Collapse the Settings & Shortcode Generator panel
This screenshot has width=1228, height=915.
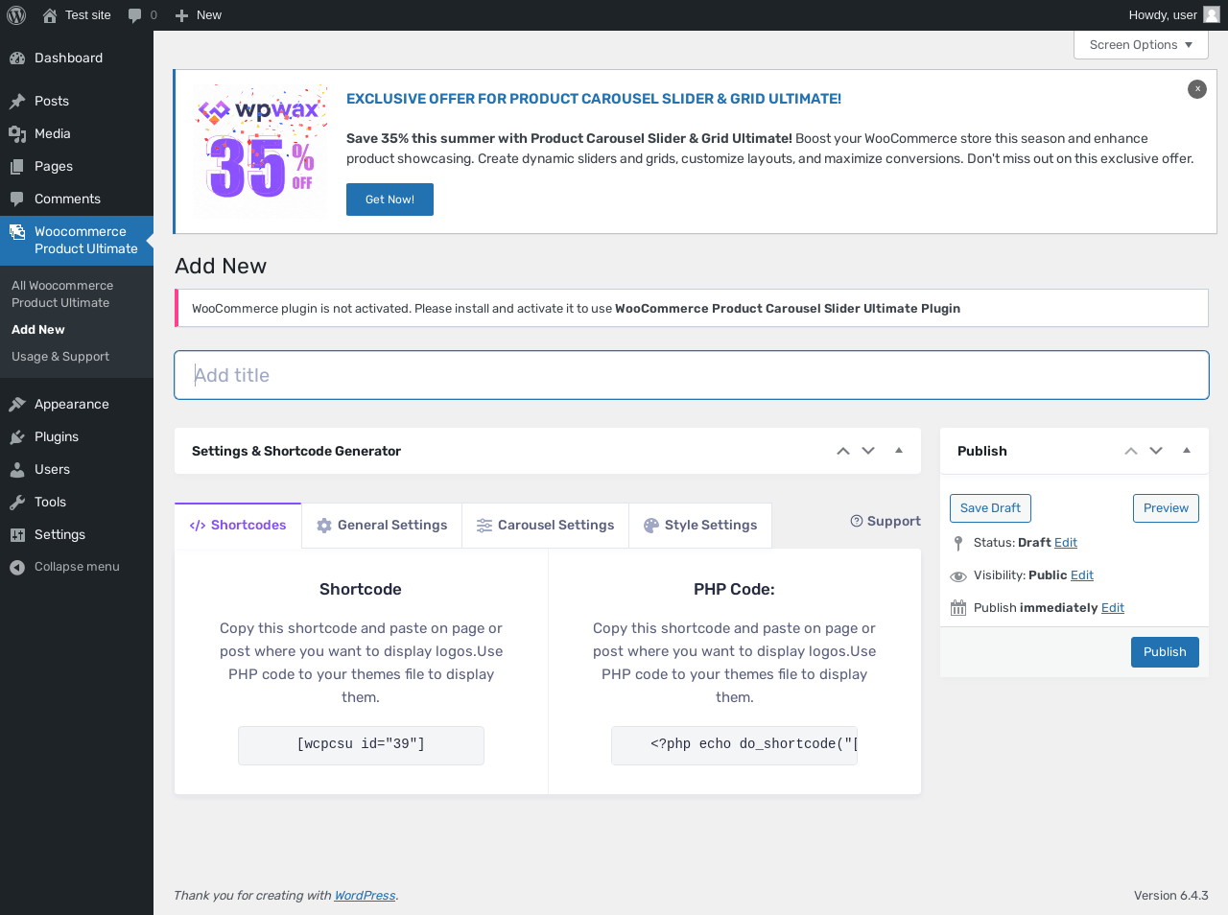pos(899,451)
